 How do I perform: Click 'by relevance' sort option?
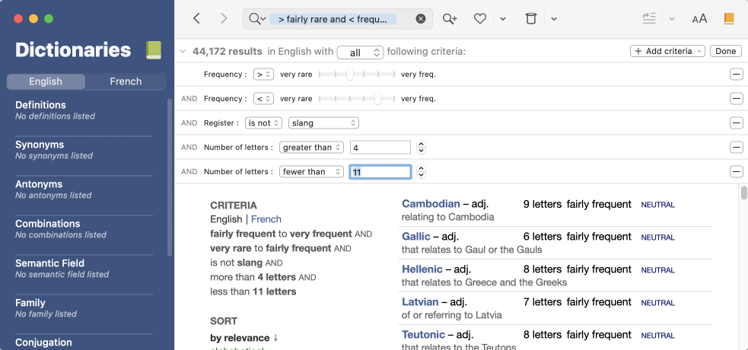tap(240, 338)
